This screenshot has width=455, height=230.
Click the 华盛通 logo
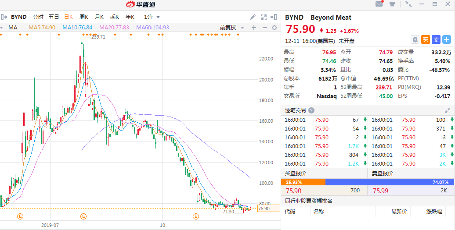pyautogui.click(x=141, y=4)
